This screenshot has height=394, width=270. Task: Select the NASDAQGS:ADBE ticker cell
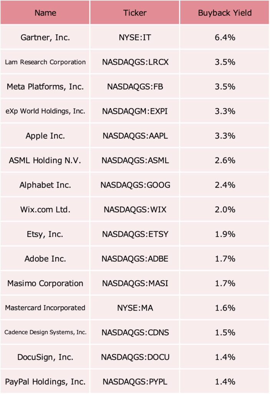click(135, 259)
